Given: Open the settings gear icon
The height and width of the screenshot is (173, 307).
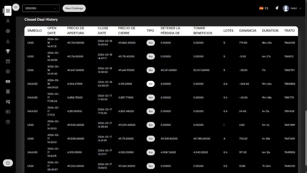Looking at the screenshot, I should click(8, 71).
